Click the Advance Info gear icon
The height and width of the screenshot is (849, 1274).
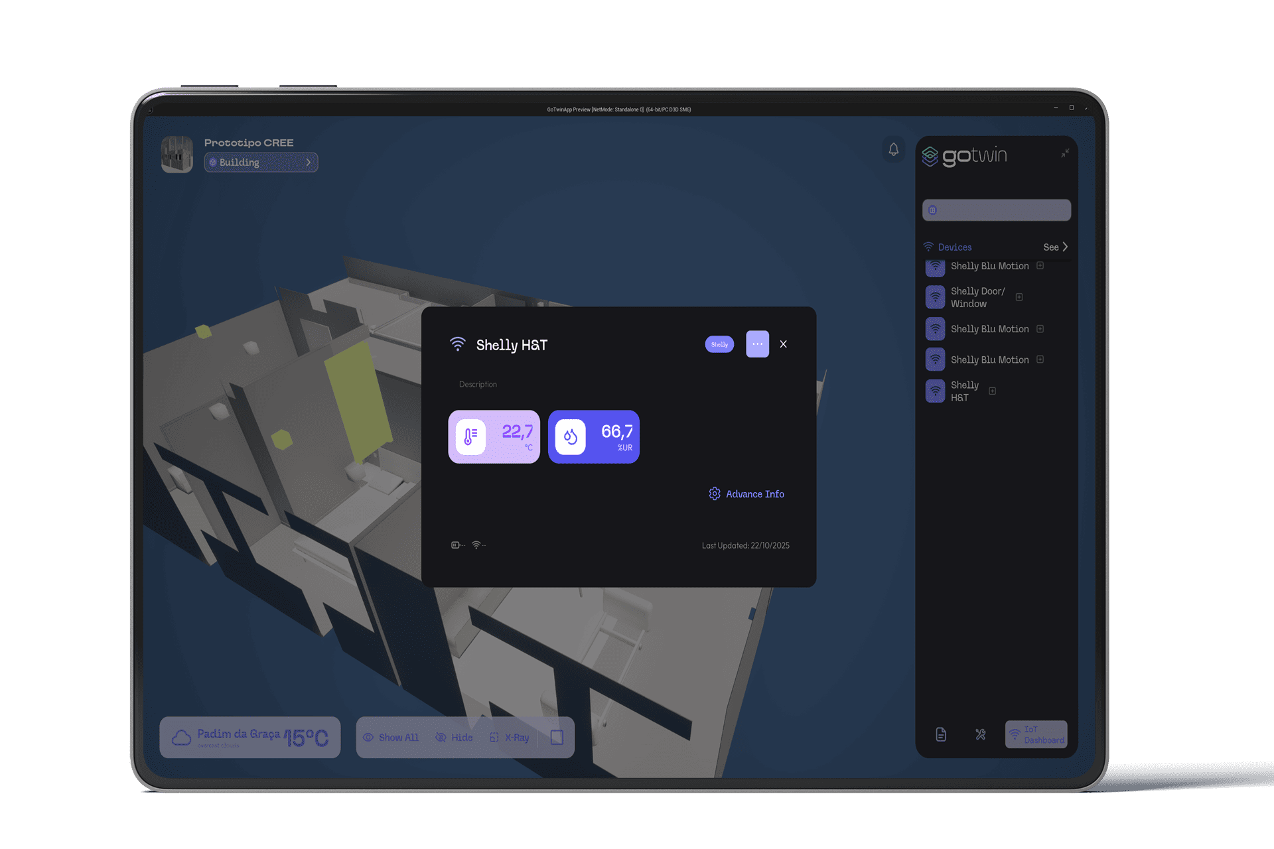(x=714, y=493)
